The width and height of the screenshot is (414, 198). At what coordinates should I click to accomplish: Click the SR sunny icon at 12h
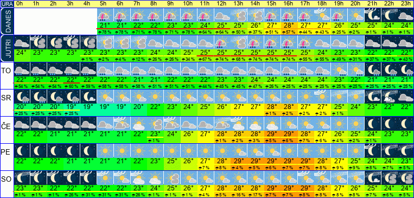(221, 97)
